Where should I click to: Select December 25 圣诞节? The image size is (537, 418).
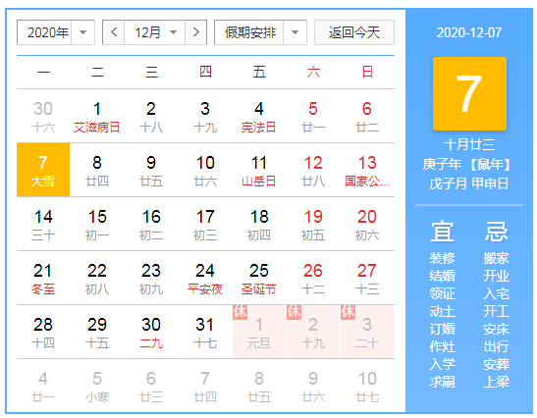point(259,278)
